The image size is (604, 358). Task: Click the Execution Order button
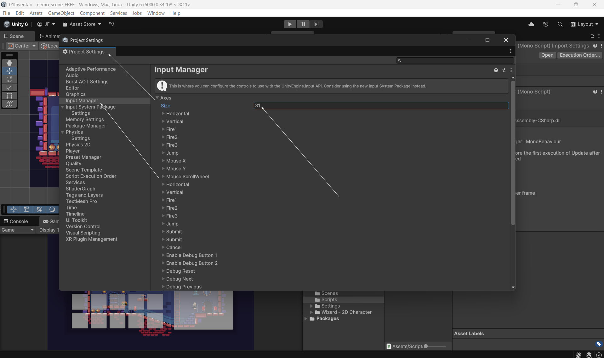tap(579, 55)
